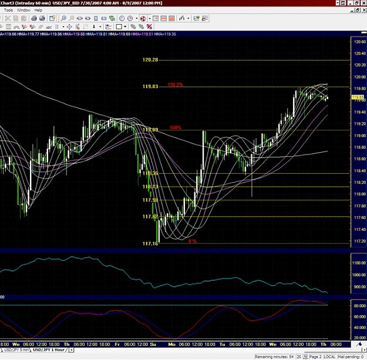Select the vertical lines tool
This screenshot has width=367, height=360.
click(x=57, y=26)
